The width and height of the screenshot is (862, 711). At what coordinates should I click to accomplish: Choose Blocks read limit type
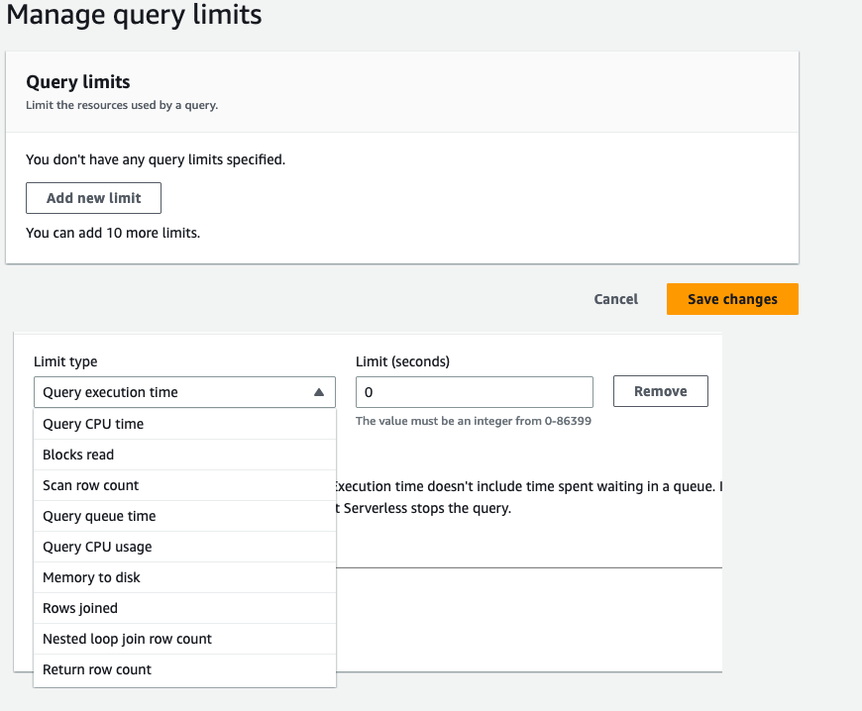pyautogui.click(x=79, y=454)
